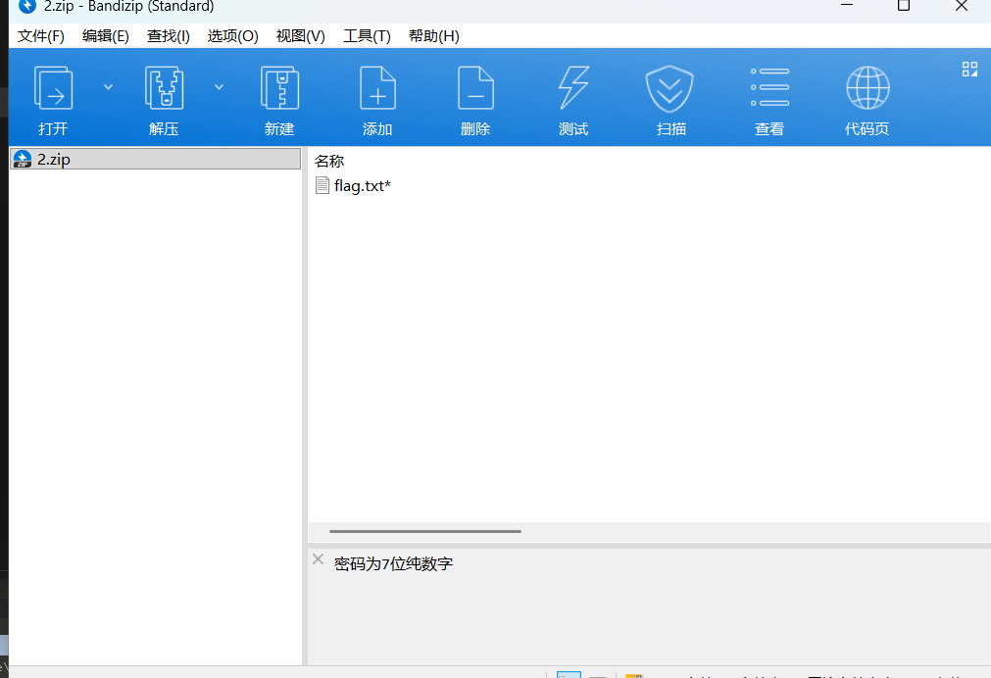Screen dimensions: 991x678
Task: Click the 扫描 (Scan) shield icon
Action: (670, 88)
